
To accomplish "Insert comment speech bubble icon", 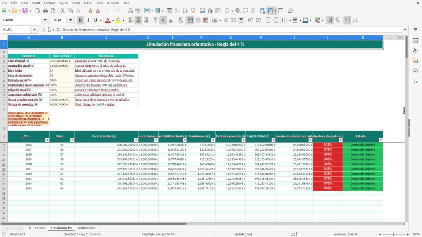I will tap(245, 11).
